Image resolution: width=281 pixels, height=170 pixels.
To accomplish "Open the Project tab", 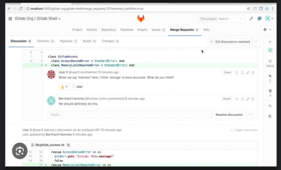I will pyautogui.click(x=77, y=30).
